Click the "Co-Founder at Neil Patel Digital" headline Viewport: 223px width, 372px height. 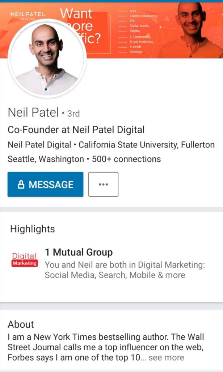tap(76, 130)
